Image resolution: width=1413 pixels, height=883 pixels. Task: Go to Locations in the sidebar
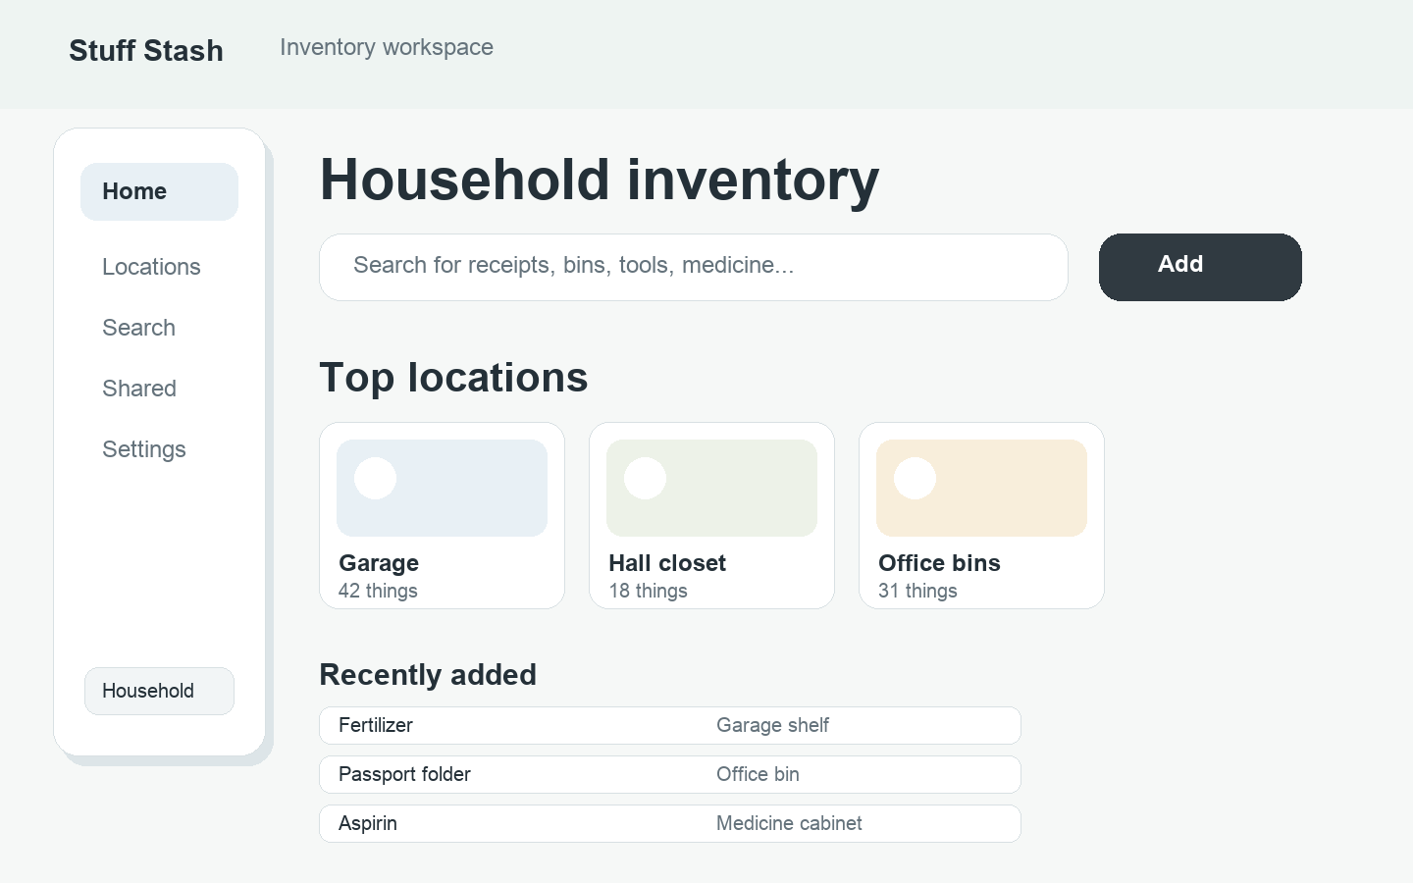[151, 267]
